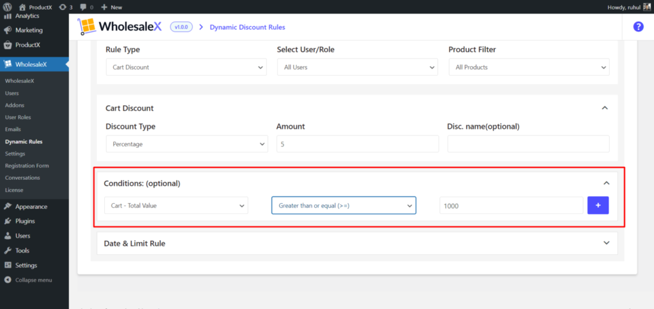Viewport: 654px width, 309px height.
Task: Click the Analytics bar chart icon
Action: tap(7, 16)
